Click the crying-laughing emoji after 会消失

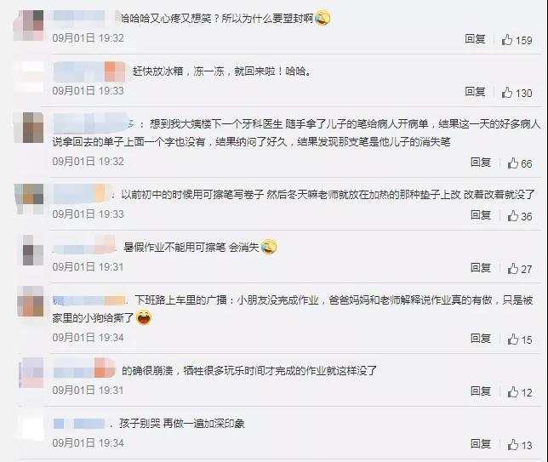point(268,247)
